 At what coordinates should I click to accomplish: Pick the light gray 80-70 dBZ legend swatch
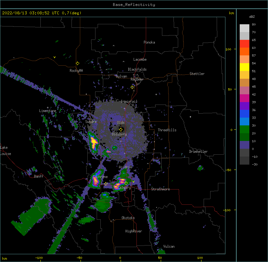[x=244, y=28]
